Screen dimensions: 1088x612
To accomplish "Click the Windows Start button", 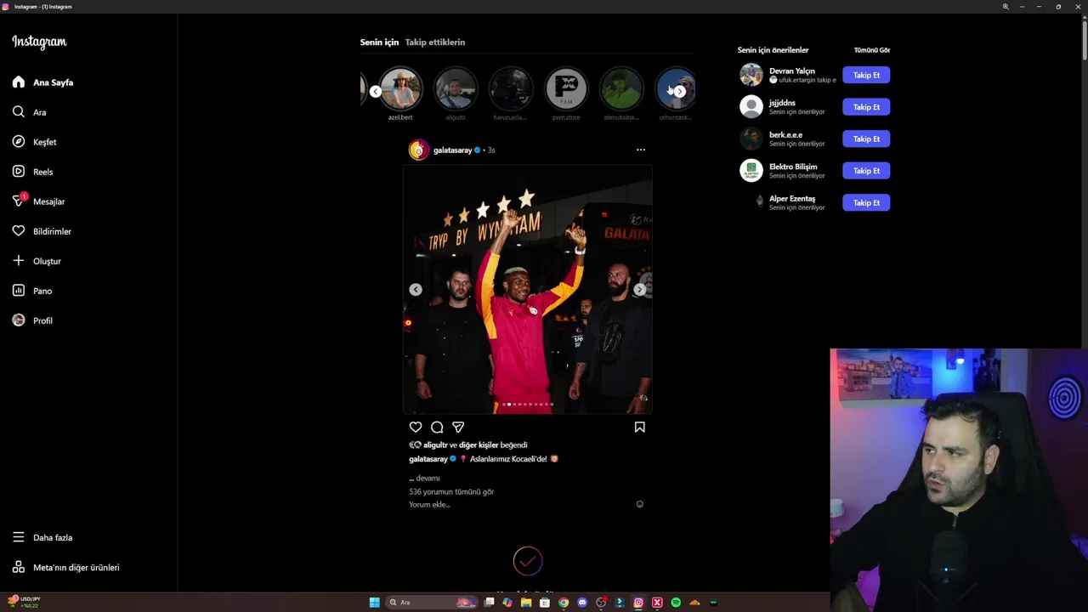I will point(374,603).
